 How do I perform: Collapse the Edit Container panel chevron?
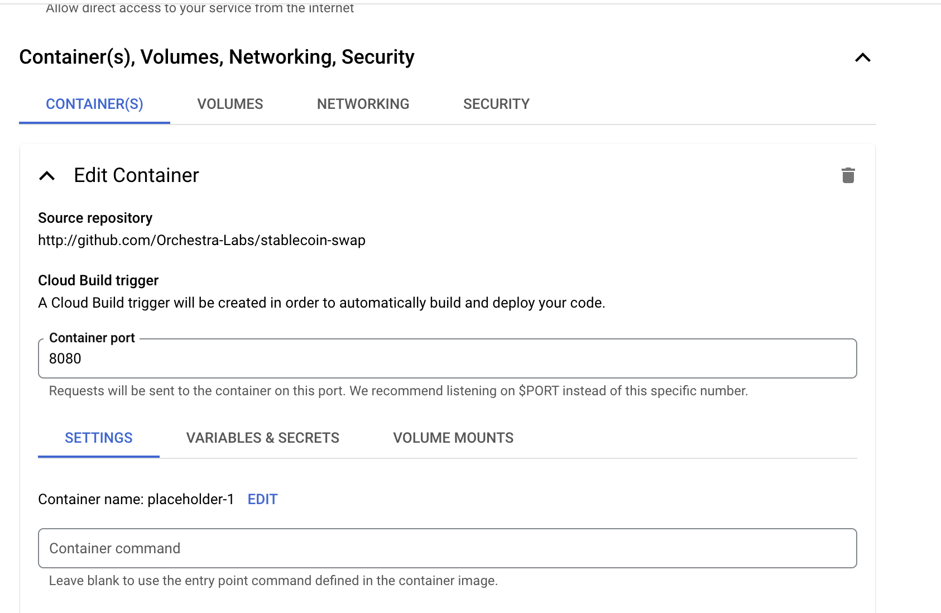47,176
